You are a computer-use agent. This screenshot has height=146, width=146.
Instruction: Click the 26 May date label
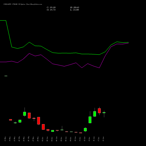[x=29, y=139]
